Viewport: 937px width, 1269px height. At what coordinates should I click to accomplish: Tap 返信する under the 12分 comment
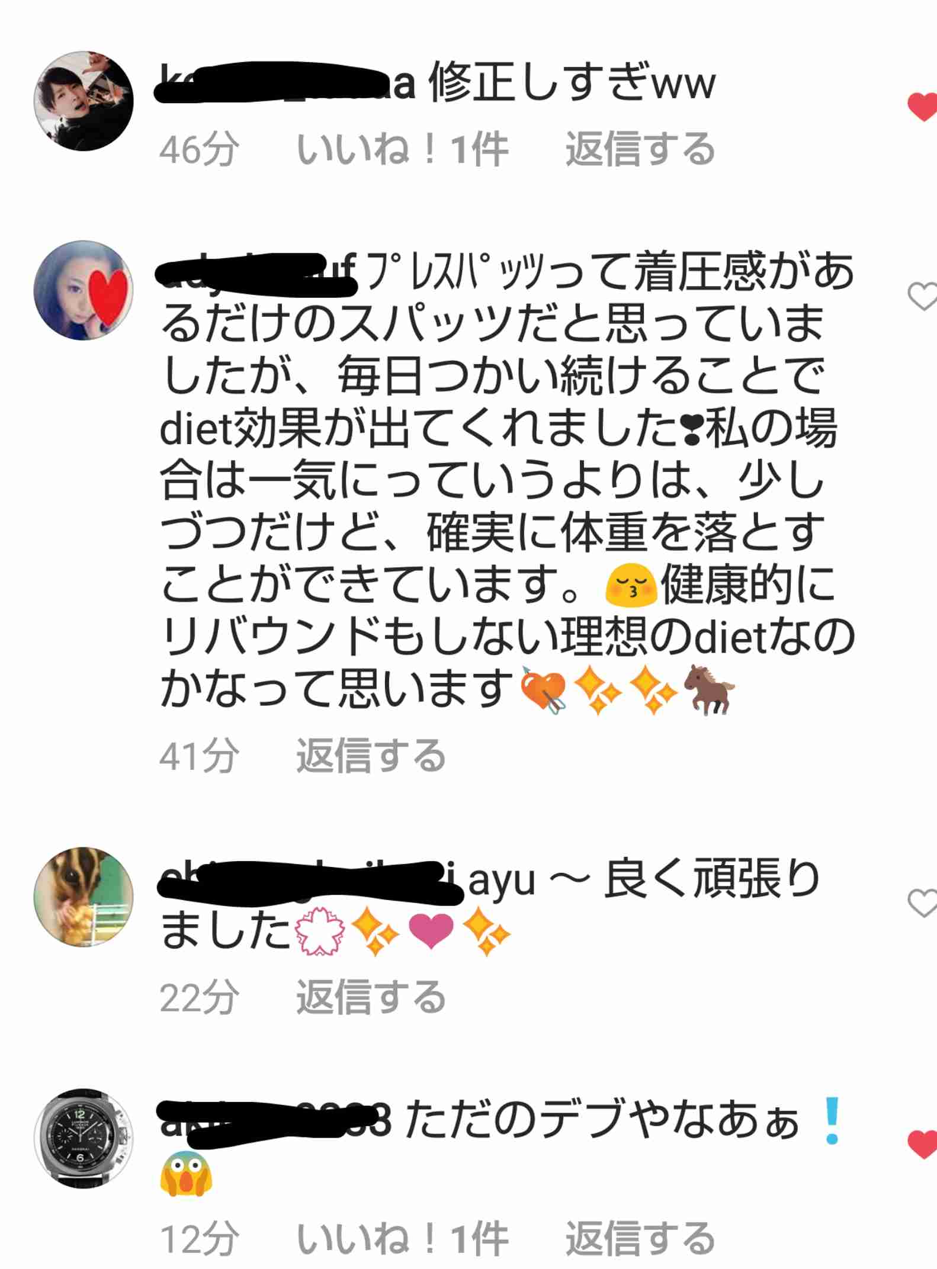(640, 1238)
